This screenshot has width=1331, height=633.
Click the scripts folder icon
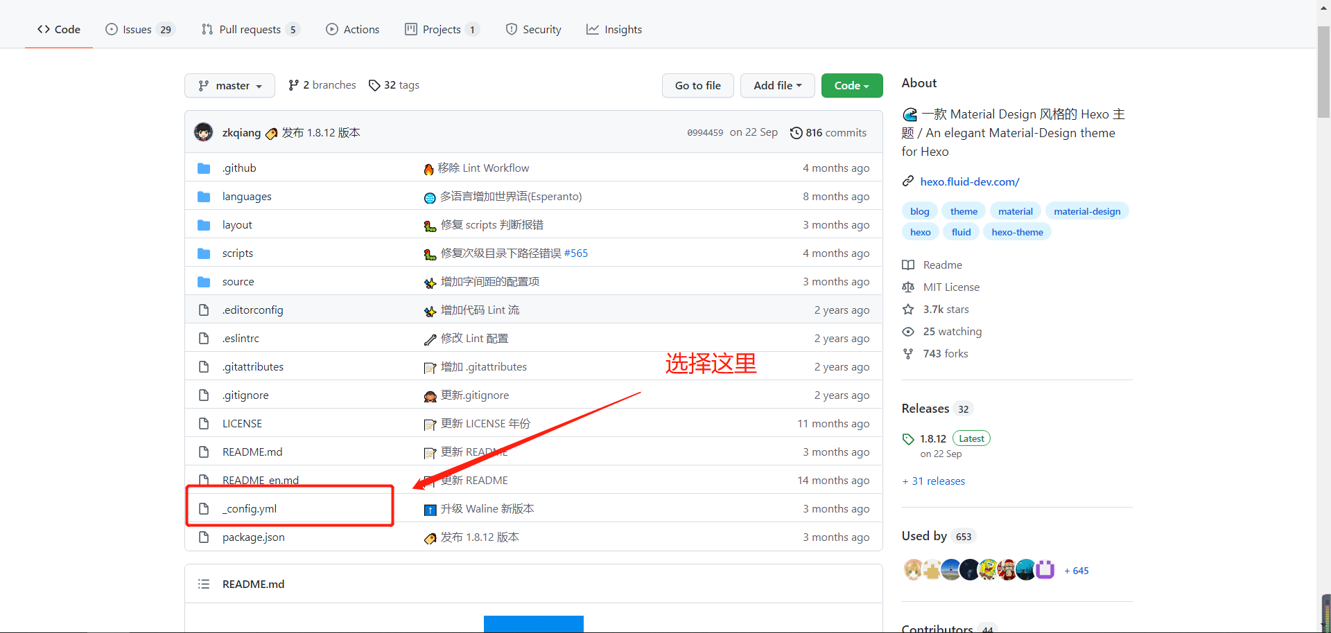(x=204, y=253)
